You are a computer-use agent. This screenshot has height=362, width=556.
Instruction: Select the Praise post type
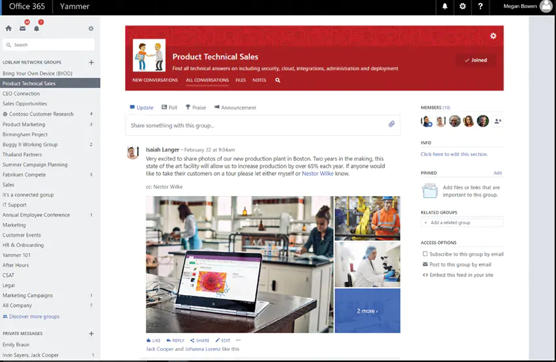[x=196, y=108]
